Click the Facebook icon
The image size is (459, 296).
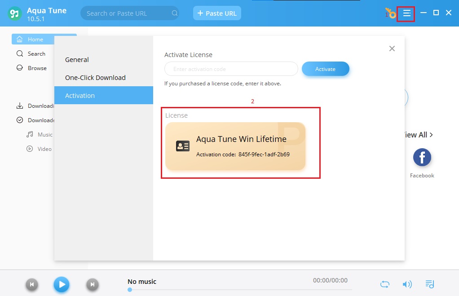pyautogui.click(x=422, y=157)
